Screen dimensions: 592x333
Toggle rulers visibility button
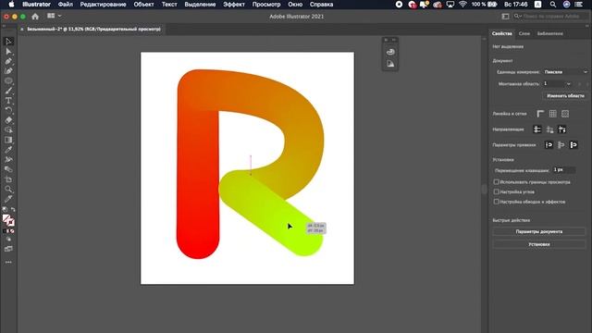pos(540,114)
